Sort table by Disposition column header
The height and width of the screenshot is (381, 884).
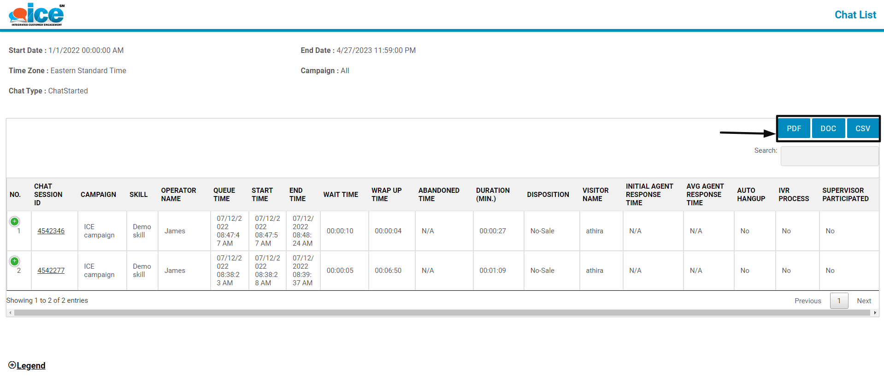[548, 195]
